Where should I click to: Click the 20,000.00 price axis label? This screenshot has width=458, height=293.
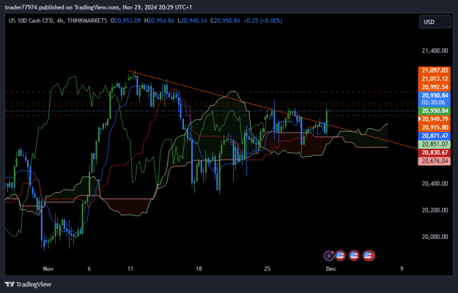click(x=435, y=237)
